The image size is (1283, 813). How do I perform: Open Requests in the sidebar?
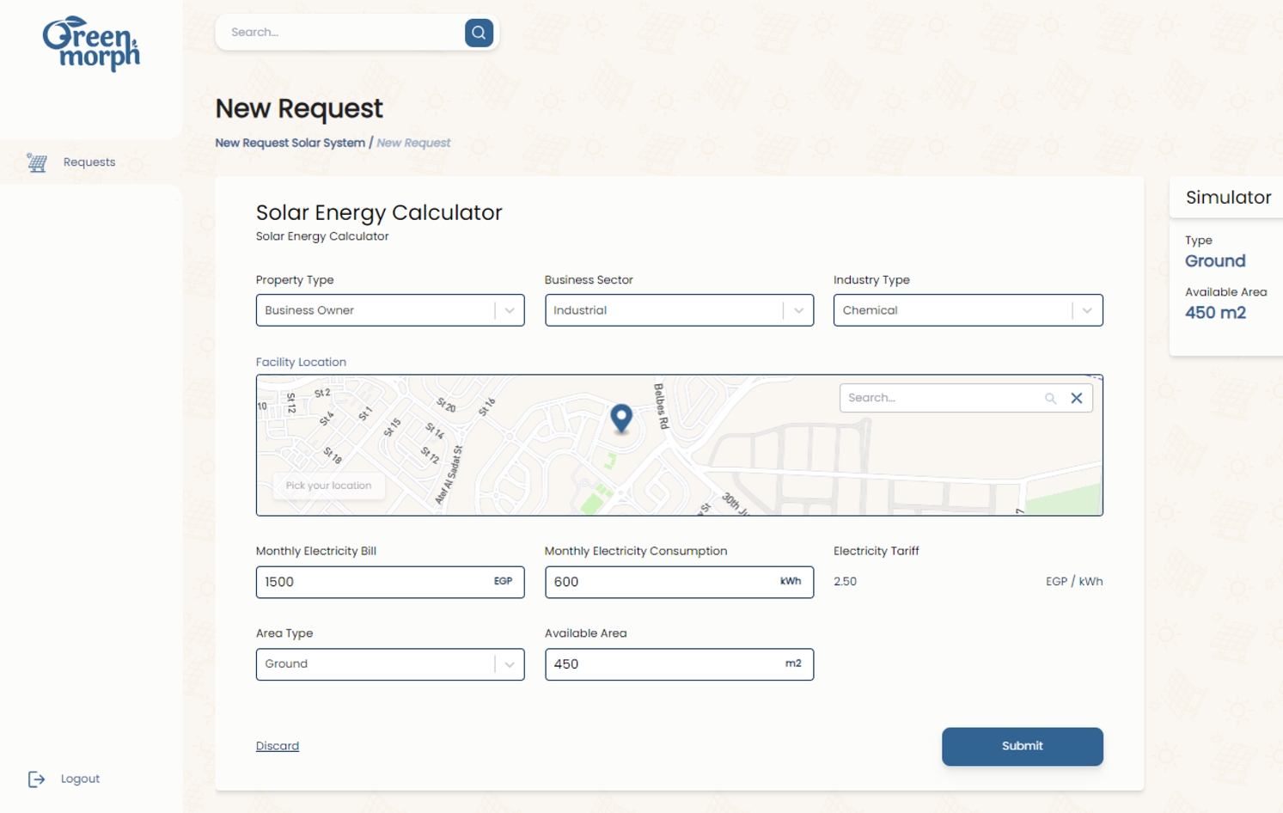[89, 162]
